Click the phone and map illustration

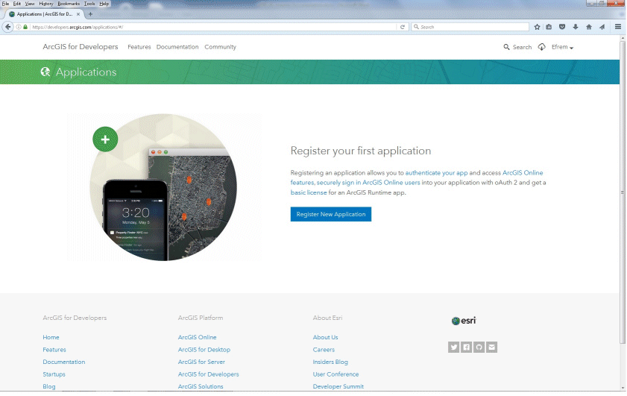[x=163, y=187]
